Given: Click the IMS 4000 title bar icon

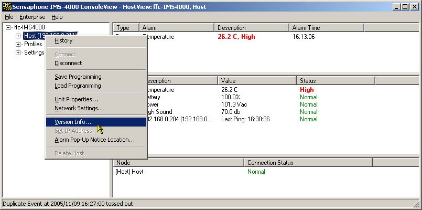Looking at the screenshot, I should tap(7, 7).
